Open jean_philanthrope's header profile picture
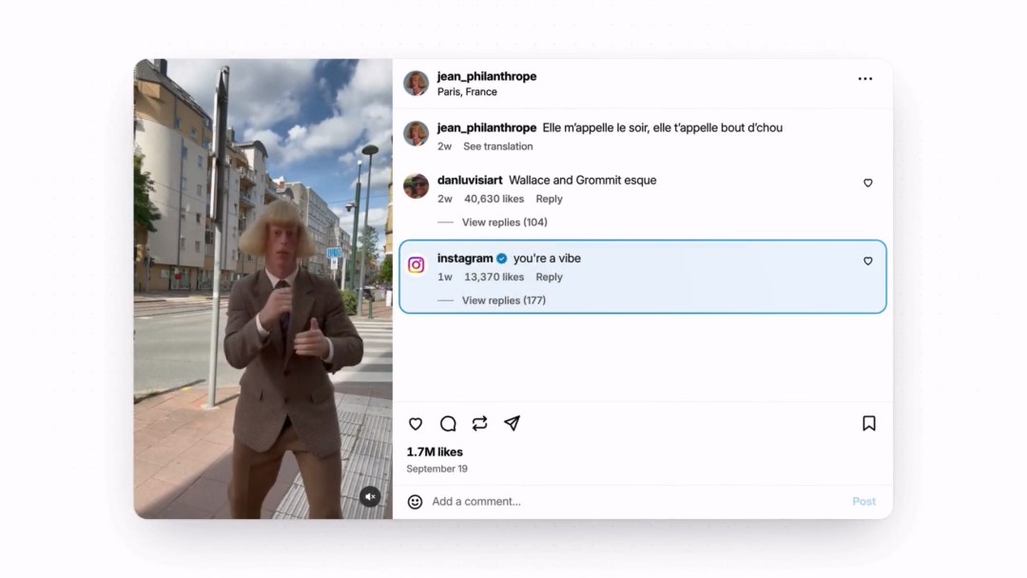 click(416, 83)
